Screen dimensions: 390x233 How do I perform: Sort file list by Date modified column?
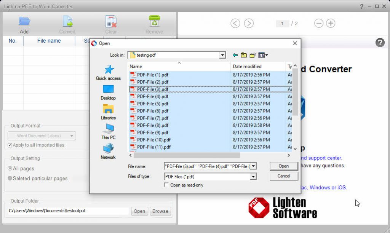pyautogui.click(x=258, y=66)
